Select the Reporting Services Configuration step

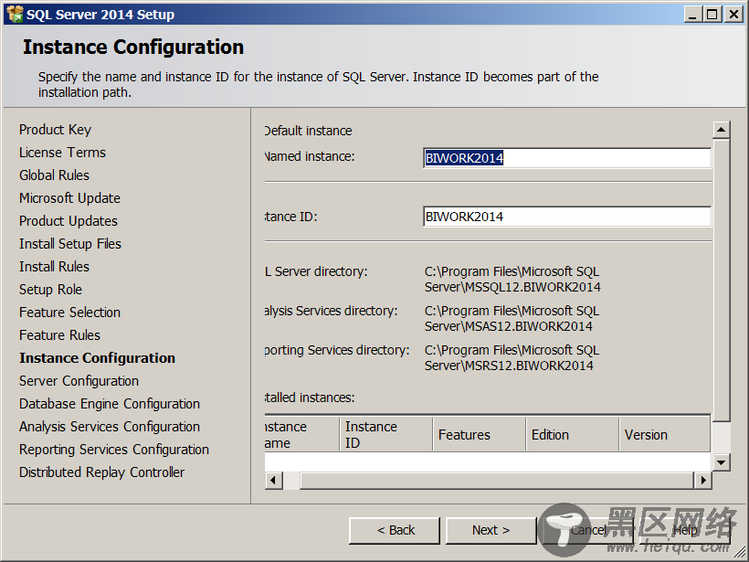coord(114,450)
